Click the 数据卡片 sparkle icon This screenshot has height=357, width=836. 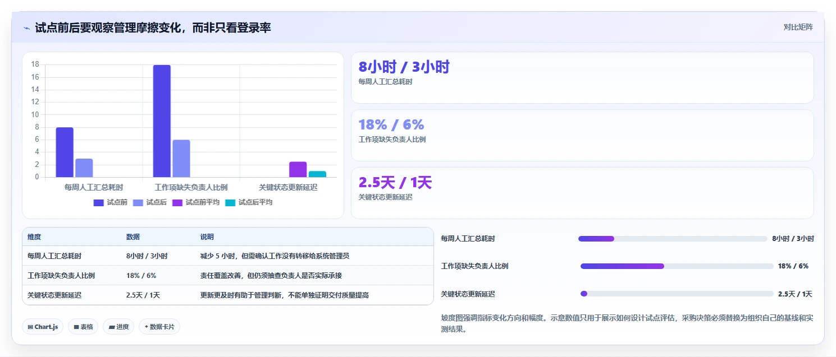coord(147,327)
